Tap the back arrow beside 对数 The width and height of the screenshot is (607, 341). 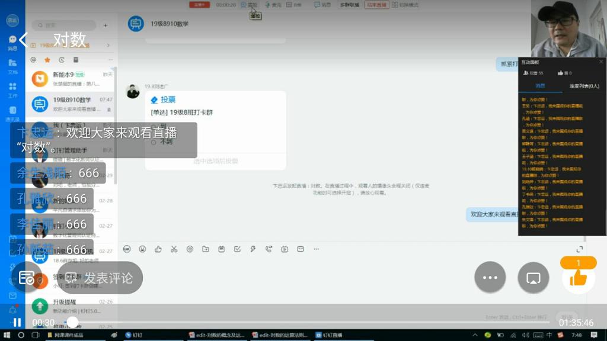(24, 40)
